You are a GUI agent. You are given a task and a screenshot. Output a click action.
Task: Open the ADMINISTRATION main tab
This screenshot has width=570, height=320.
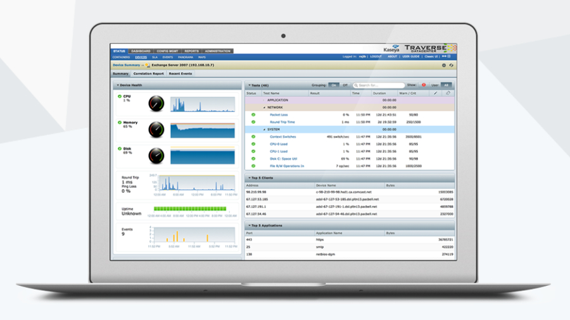tap(217, 51)
